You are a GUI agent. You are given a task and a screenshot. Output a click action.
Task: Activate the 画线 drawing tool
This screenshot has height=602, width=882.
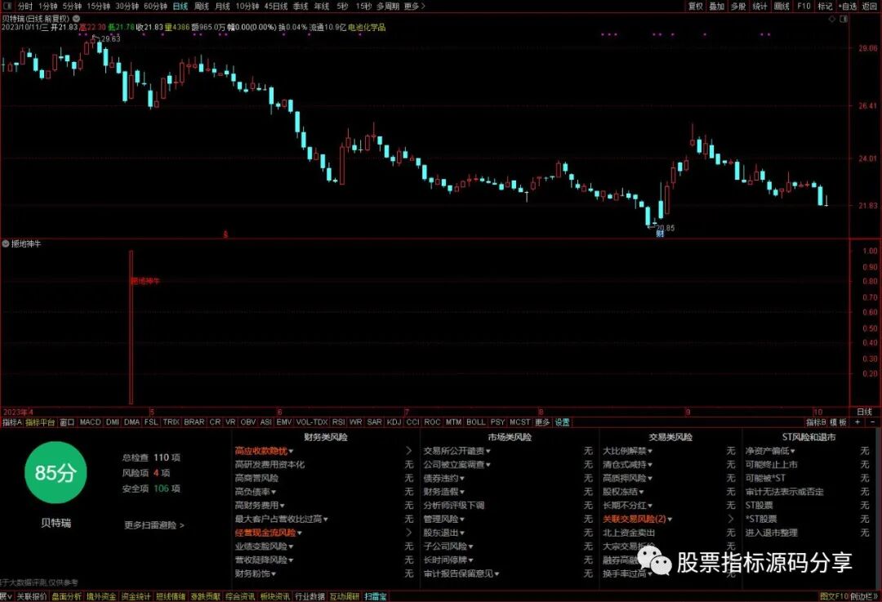[782, 7]
